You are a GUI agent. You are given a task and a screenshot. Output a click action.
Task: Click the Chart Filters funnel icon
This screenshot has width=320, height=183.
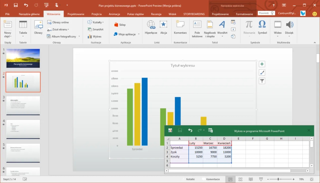(x=262, y=81)
